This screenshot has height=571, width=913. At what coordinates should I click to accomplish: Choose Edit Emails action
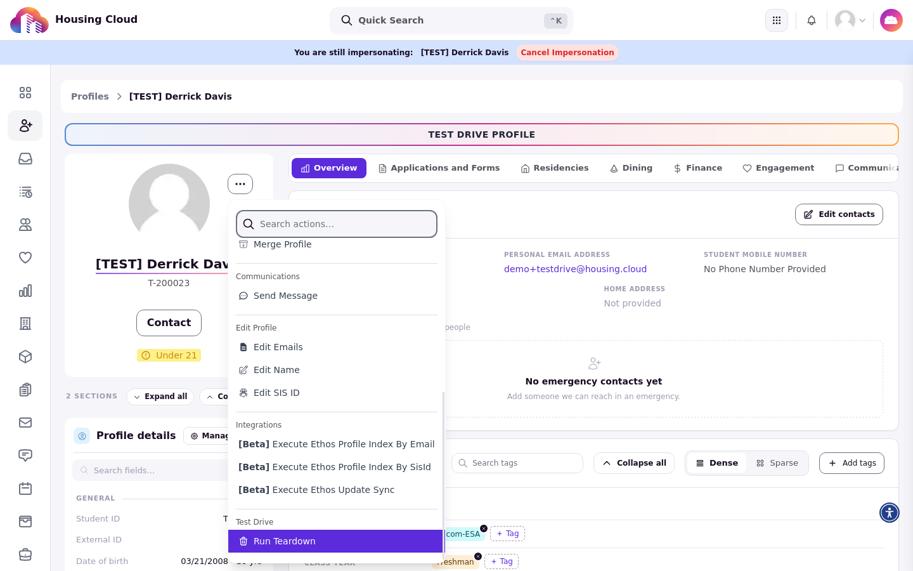click(x=337, y=347)
